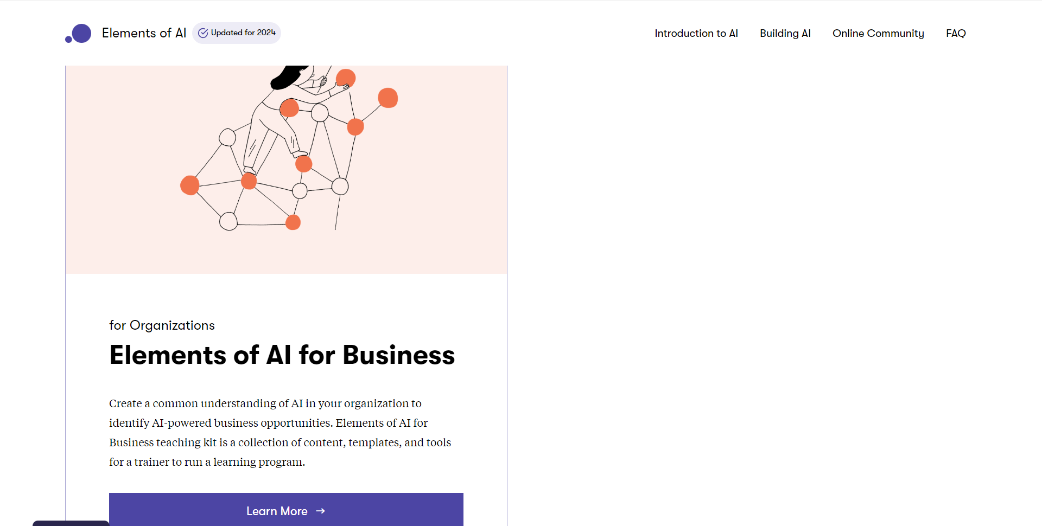Click the business teaching kit description paragraph
Viewport: 1042px width, 526px height.
tap(280, 433)
